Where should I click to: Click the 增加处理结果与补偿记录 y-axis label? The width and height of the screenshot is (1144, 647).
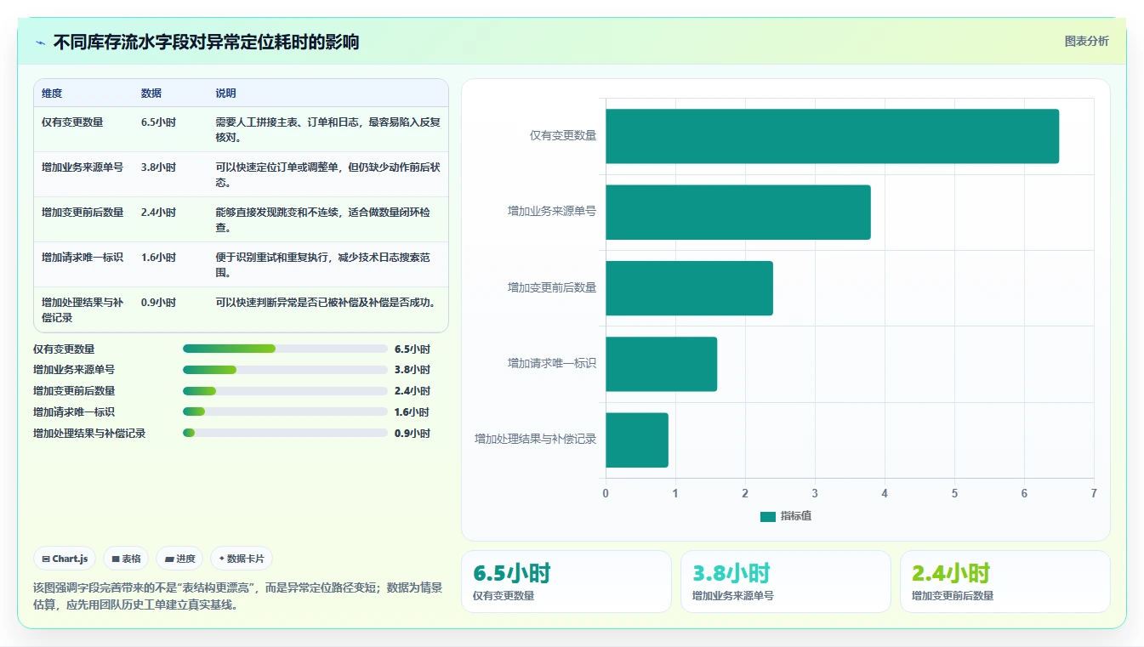(536, 440)
